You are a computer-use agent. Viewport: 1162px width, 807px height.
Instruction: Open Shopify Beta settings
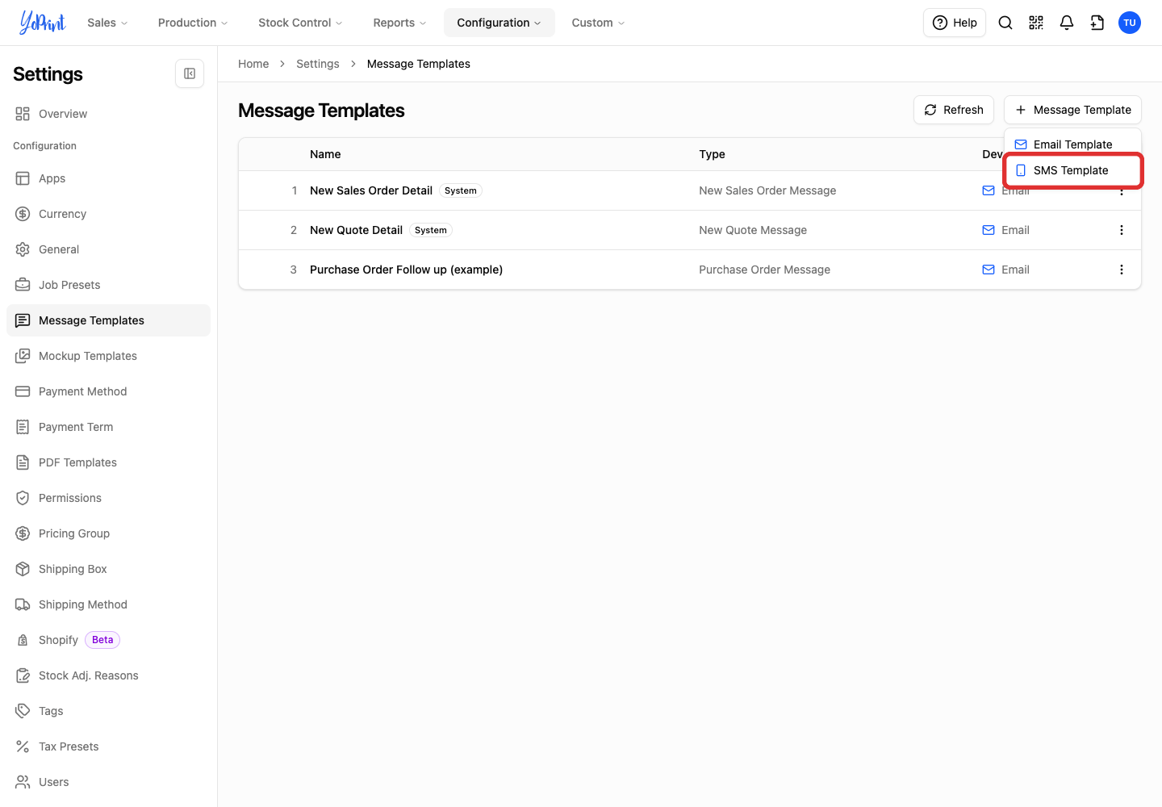[108, 640]
